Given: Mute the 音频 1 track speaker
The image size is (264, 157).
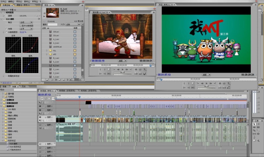Looking at the screenshot, I should tap(40, 125).
